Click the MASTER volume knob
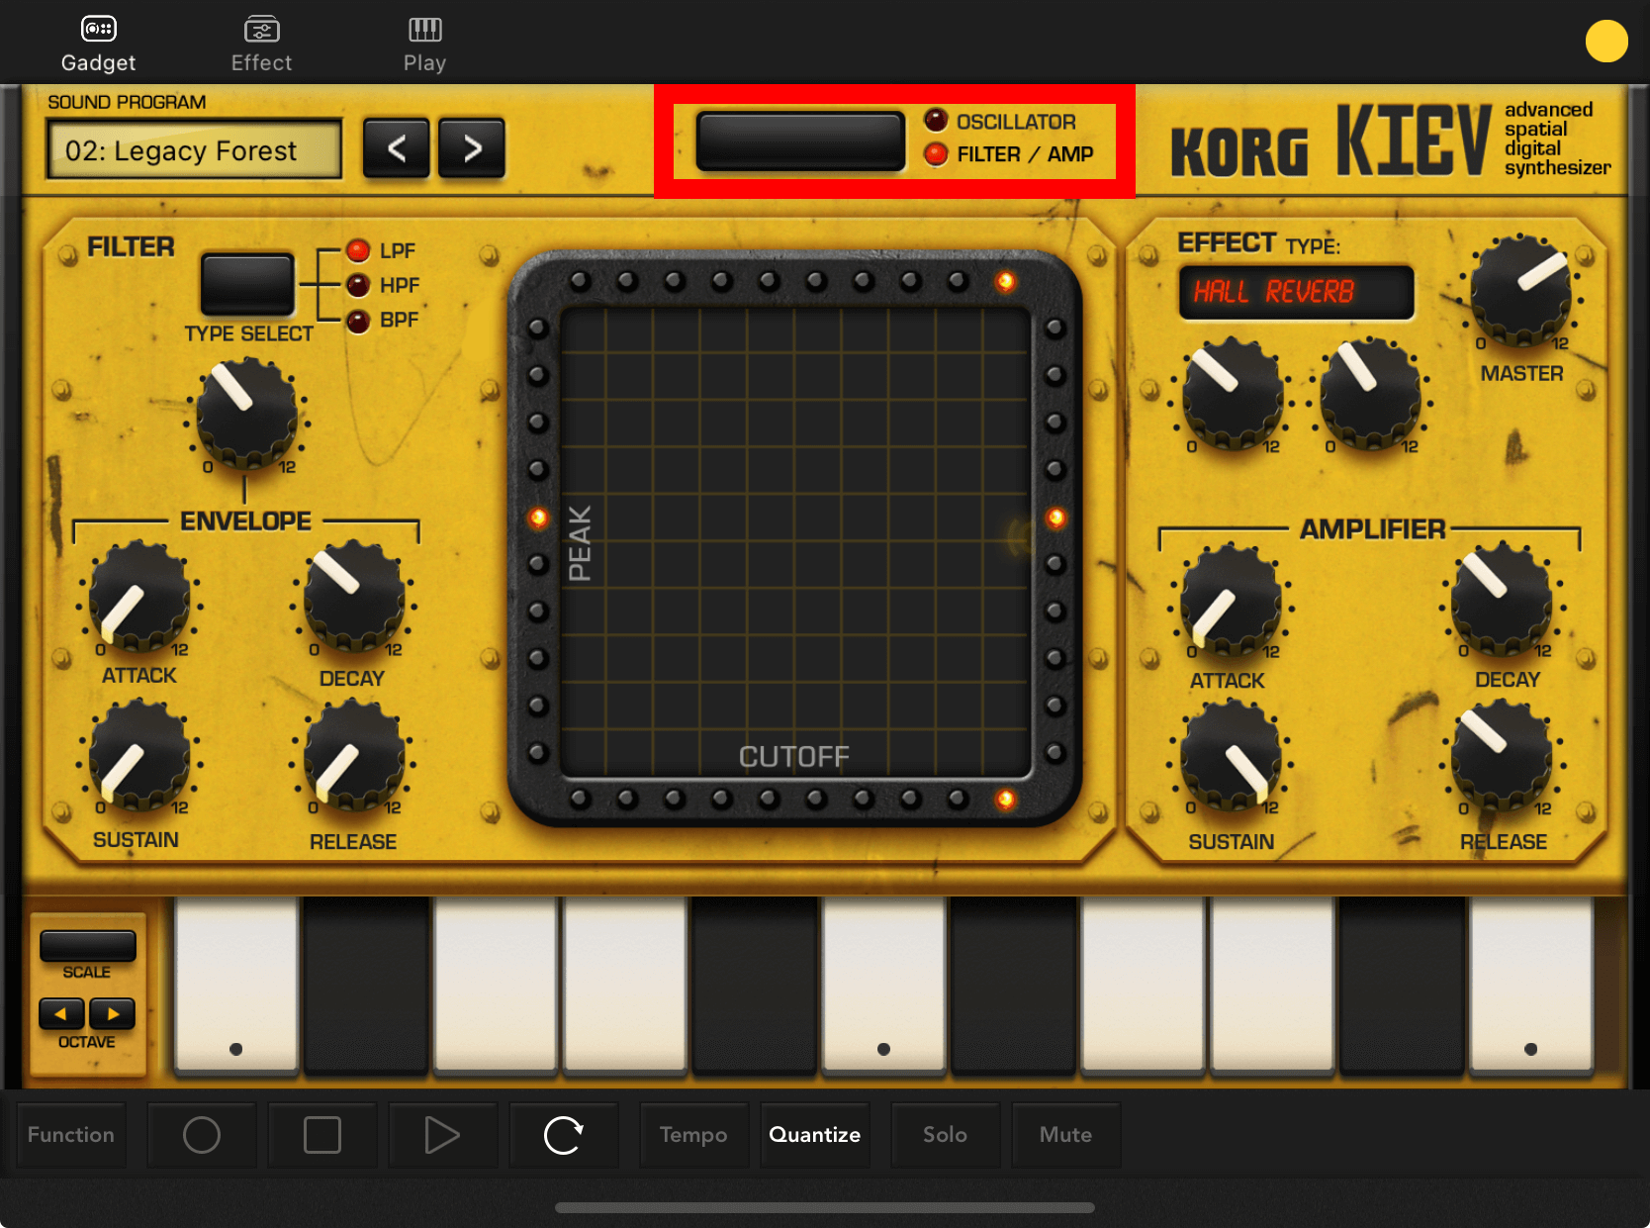1650x1228 pixels. 1520,290
